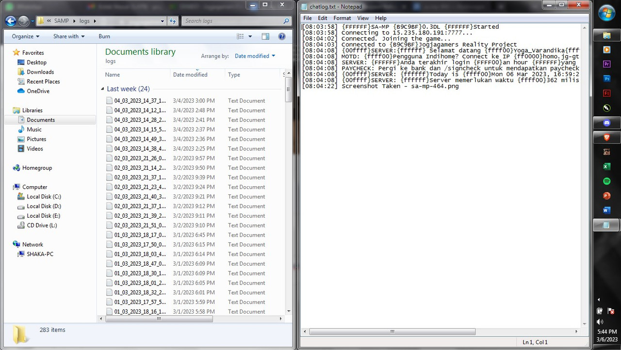Launch Brave browser from the taskbar
Image resolution: width=621 pixels, height=350 pixels.
tap(606, 138)
